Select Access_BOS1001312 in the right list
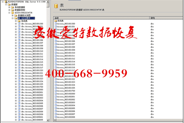The height and width of the screenshot is (123, 184). (66, 59)
